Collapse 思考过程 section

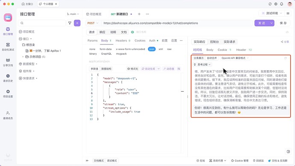coord(202,64)
